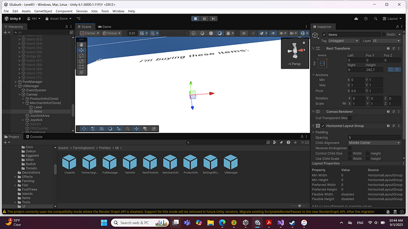The width and height of the screenshot is (408, 229).
Task: Select the Project tab
Action: pos(12,137)
